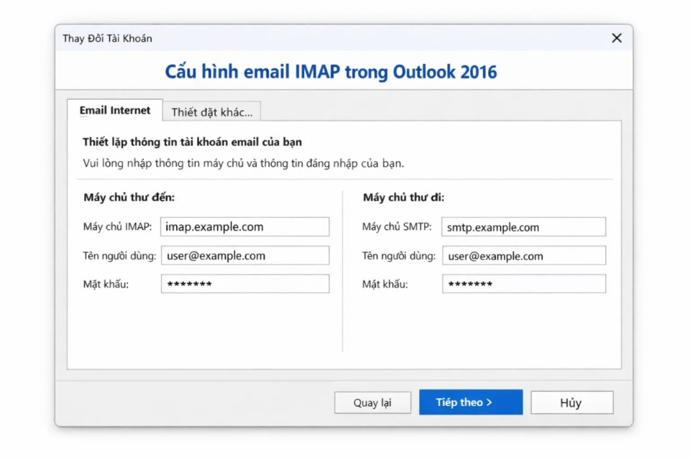Viewport: 690px width, 460px height.
Task: Click the incoming "Mật khẩu" password field
Action: tap(244, 283)
